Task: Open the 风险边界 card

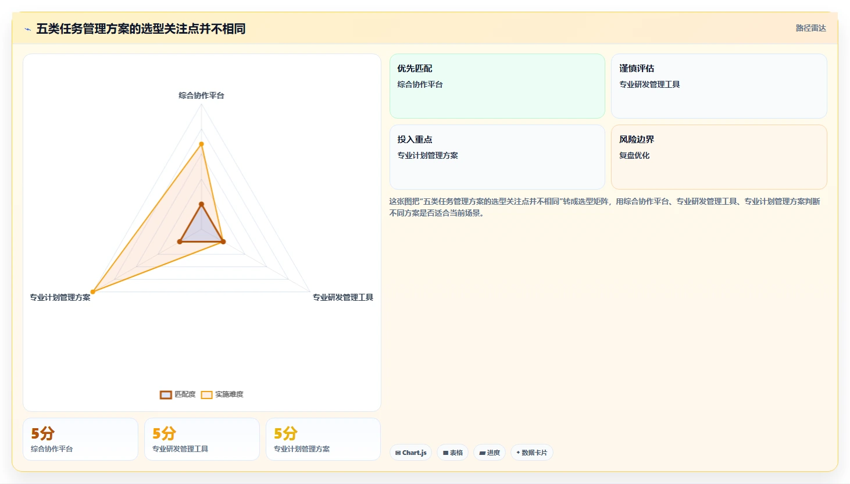Action: [719, 157]
